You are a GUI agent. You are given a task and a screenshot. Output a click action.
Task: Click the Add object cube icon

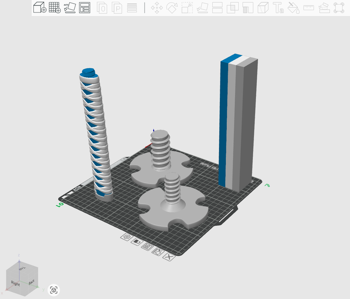click(40, 8)
